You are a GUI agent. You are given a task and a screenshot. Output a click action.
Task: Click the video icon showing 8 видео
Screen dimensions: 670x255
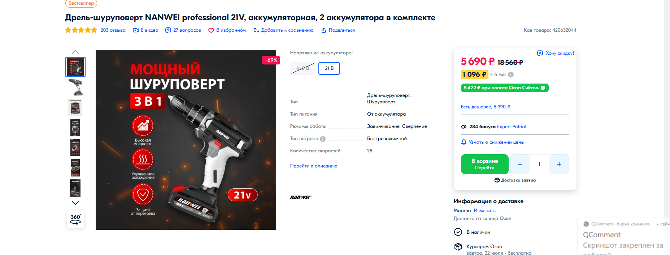coord(136,30)
